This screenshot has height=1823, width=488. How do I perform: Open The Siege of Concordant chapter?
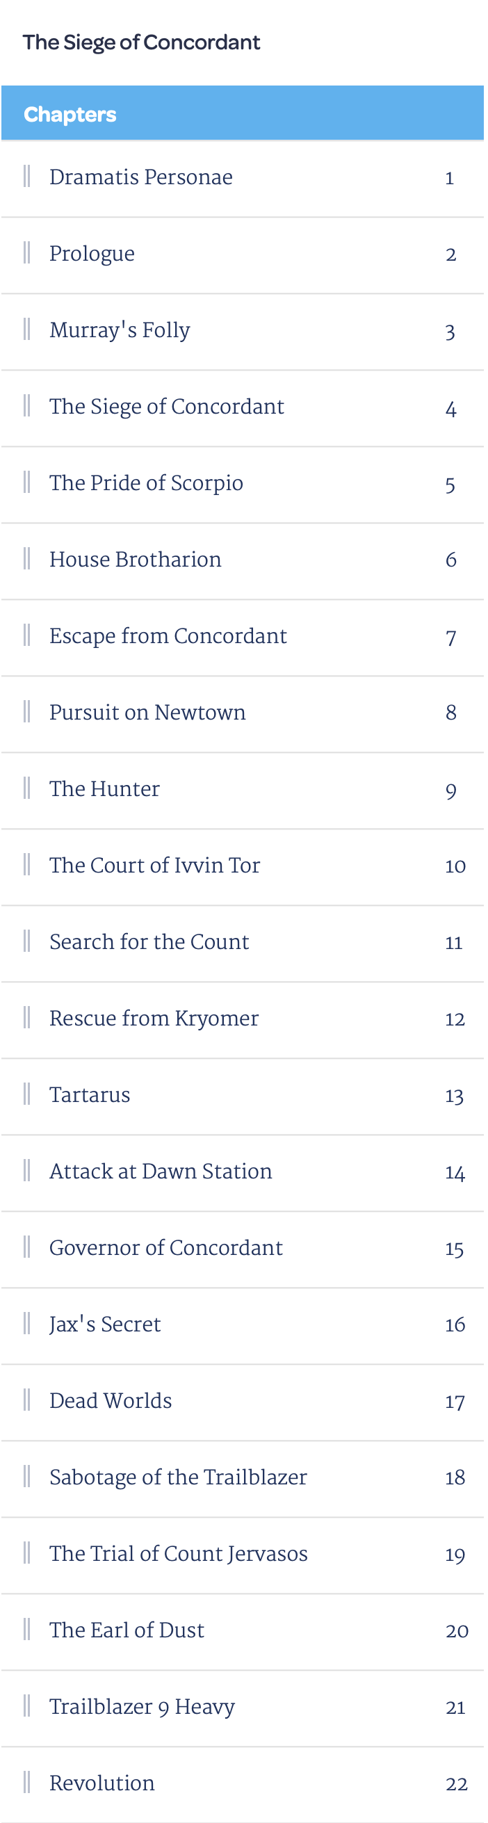click(x=243, y=408)
